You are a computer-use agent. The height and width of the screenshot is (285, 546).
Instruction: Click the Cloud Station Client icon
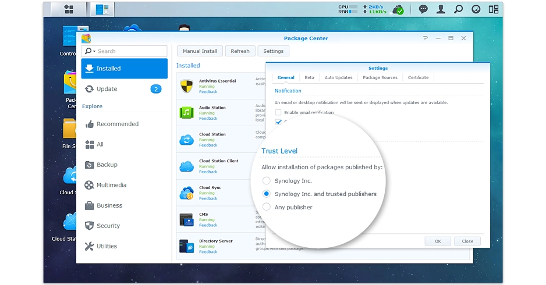tap(187, 166)
